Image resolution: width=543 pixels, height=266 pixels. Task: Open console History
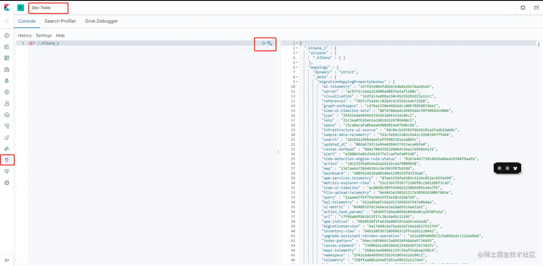point(25,36)
